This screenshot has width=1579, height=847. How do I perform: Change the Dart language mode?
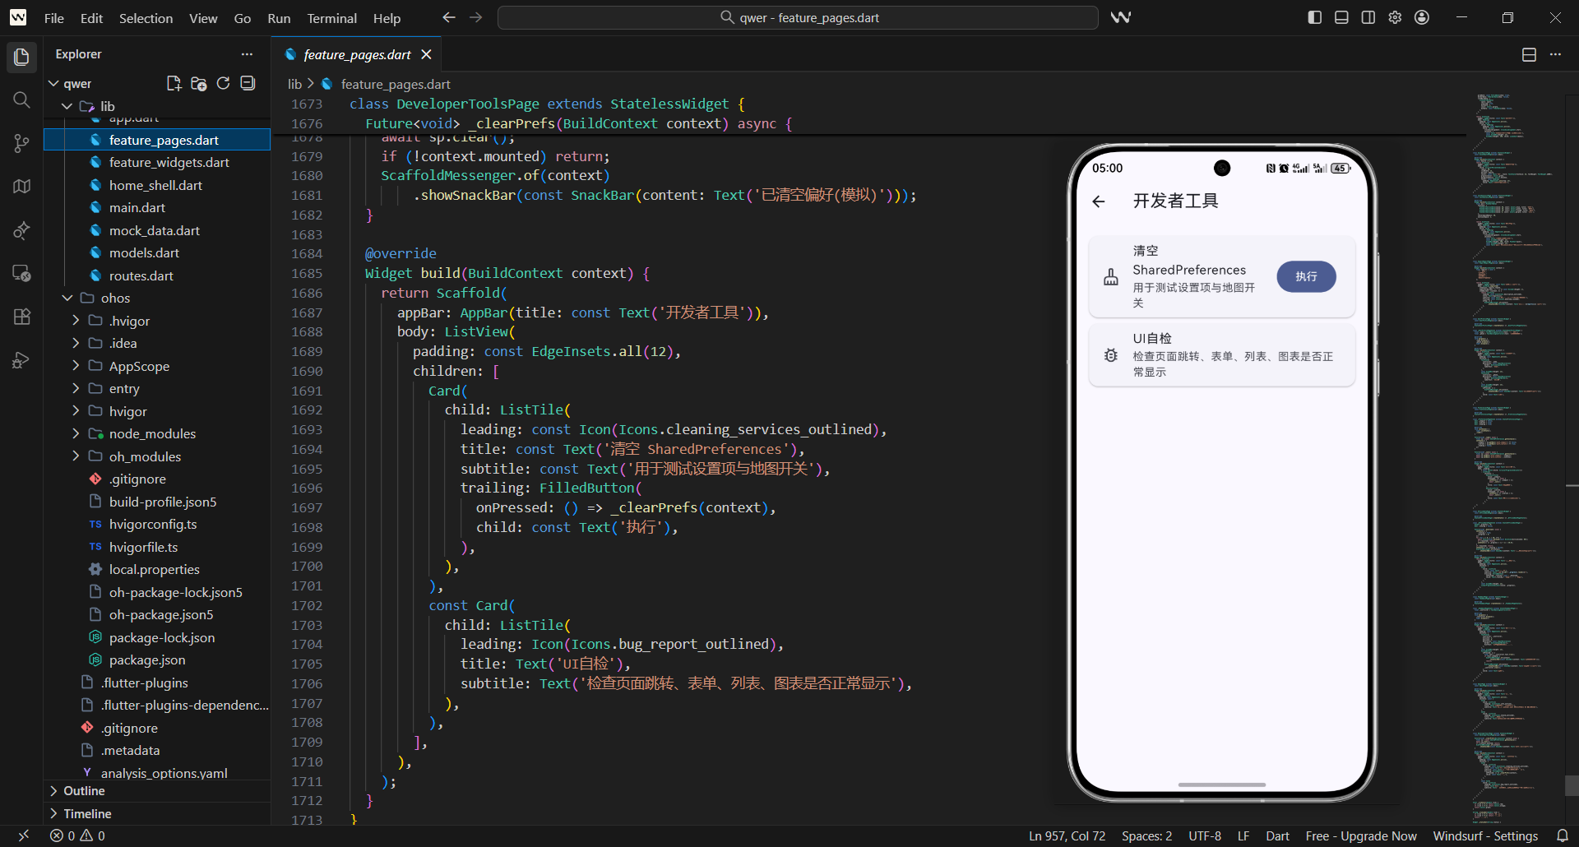click(x=1277, y=835)
